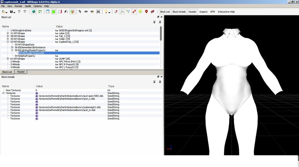Click the plain eye Perspective icon
The height and width of the screenshot is (167, 299).
(86, 12)
